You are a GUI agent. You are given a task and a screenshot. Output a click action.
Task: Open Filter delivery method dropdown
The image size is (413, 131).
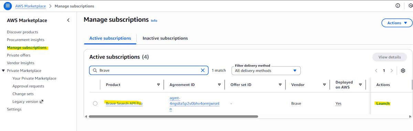(x=266, y=71)
